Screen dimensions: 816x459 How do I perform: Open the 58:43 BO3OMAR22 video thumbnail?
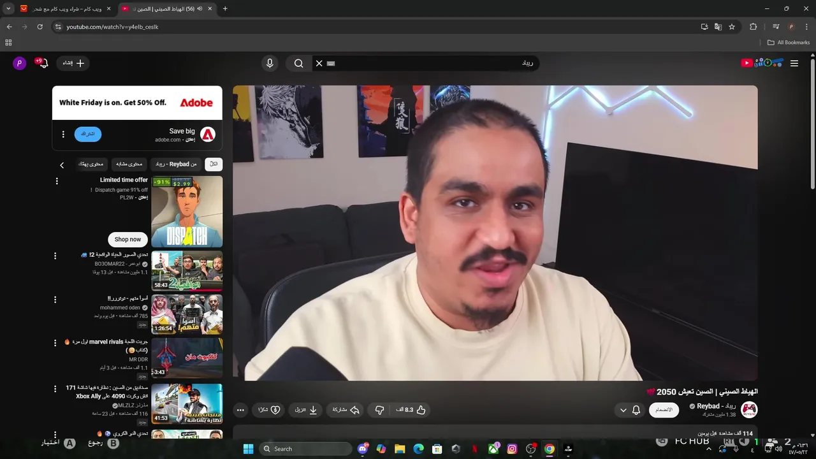point(187,271)
